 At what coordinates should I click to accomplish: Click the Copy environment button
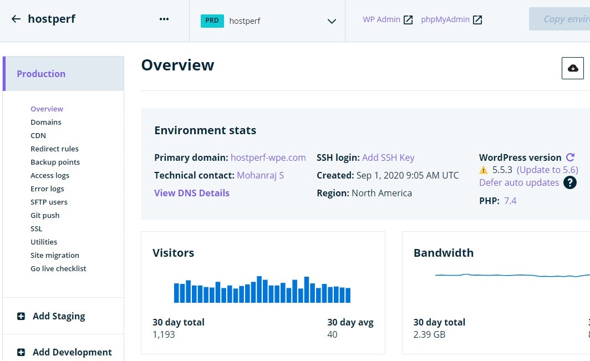click(x=560, y=19)
